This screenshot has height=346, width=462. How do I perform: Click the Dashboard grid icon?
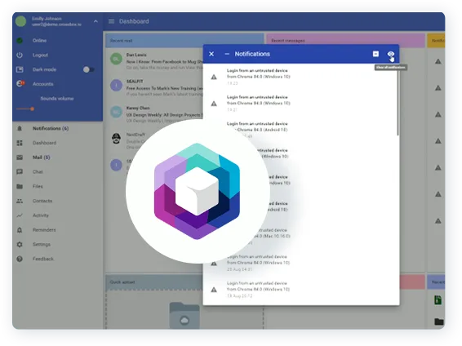click(20, 143)
